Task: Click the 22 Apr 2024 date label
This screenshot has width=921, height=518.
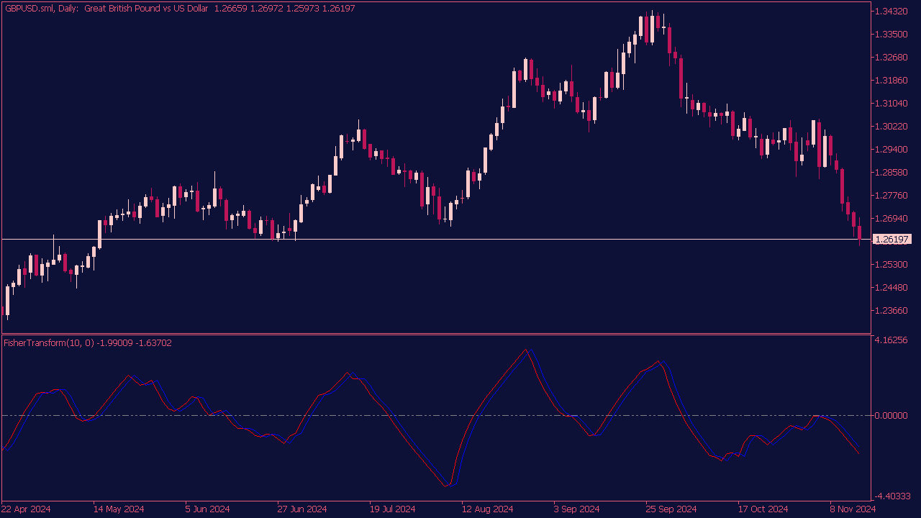Action: point(27,509)
